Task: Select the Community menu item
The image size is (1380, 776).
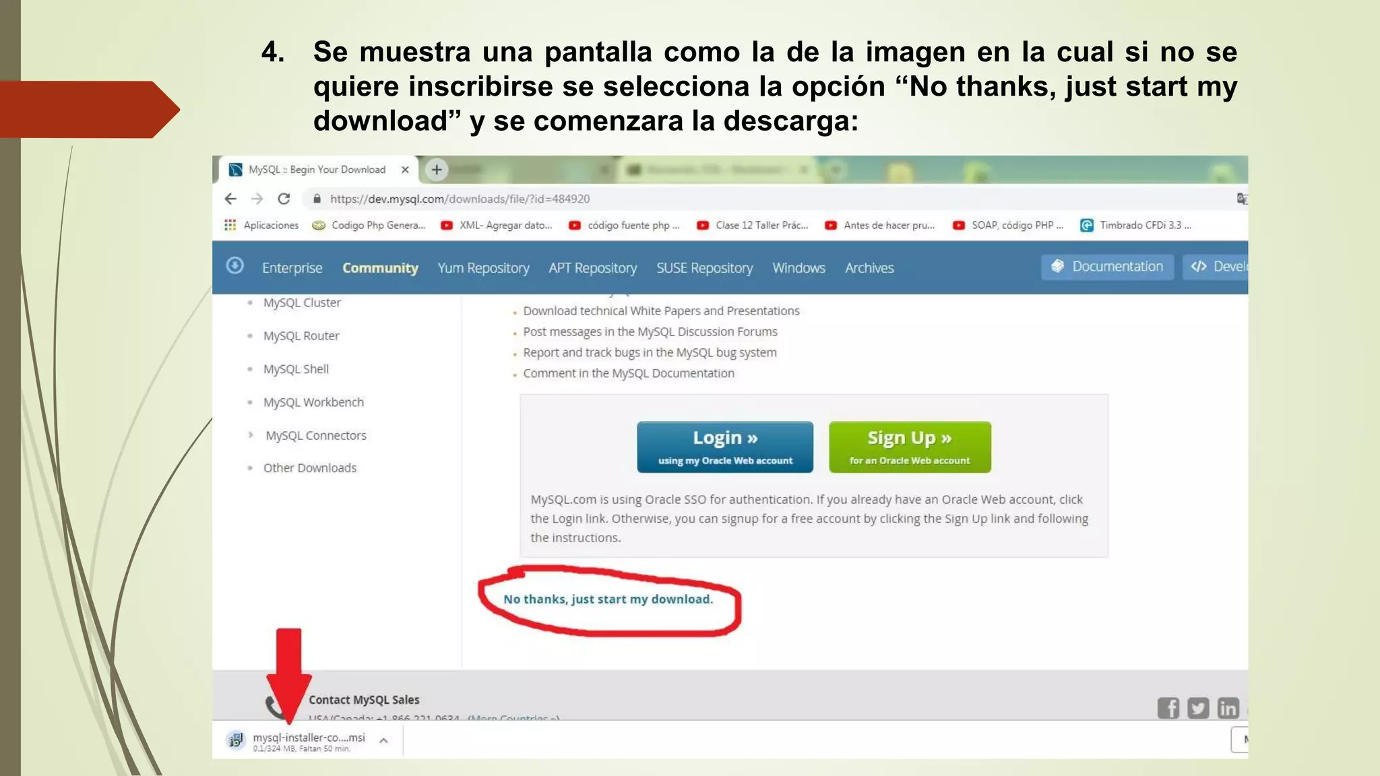Action: [x=380, y=268]
